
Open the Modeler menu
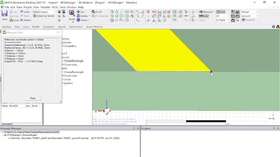tap(45, 7)
